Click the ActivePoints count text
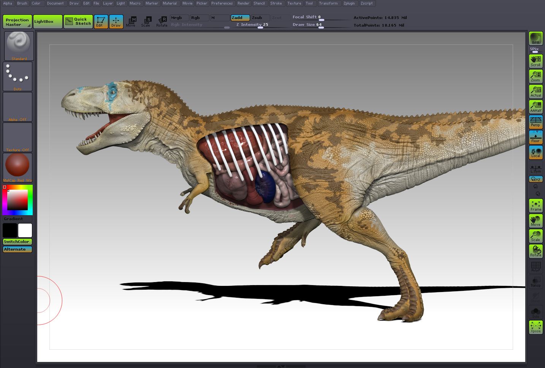 380,18
